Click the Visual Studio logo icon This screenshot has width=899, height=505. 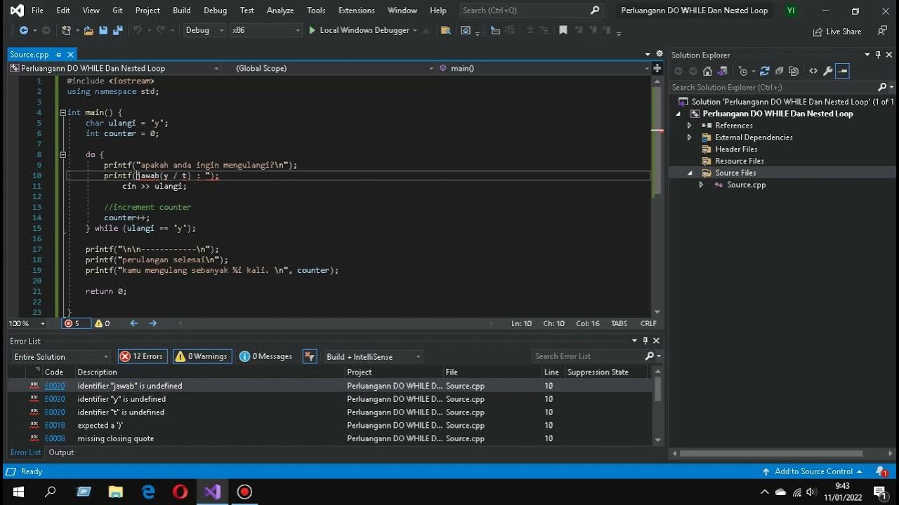[17, 11]
